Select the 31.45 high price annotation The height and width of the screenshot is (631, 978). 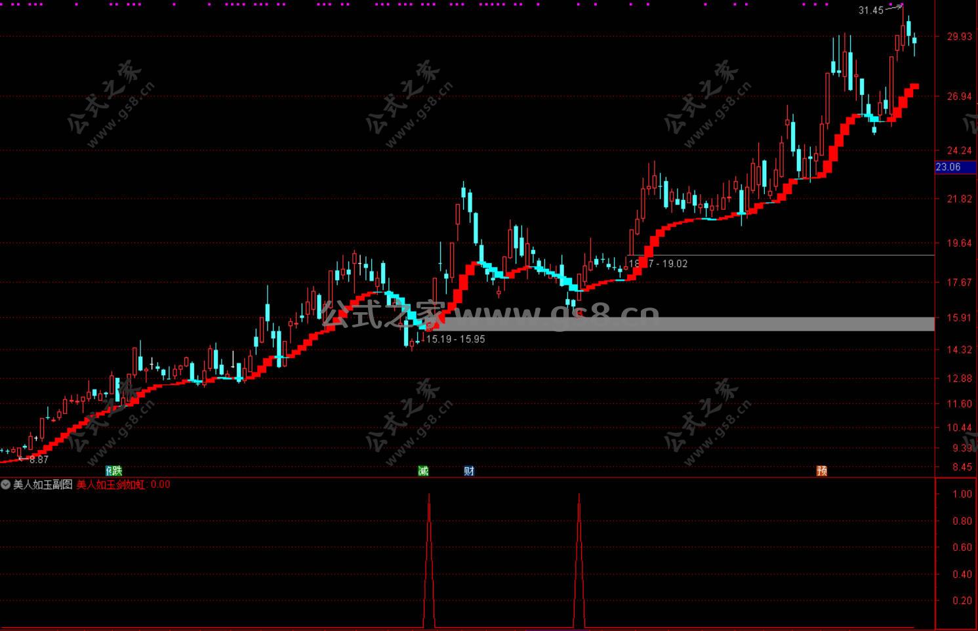871,10
